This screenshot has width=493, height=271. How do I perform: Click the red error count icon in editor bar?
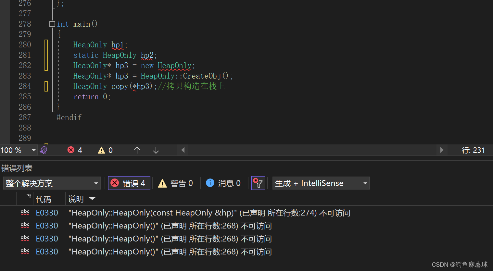(x=71, y=150)
